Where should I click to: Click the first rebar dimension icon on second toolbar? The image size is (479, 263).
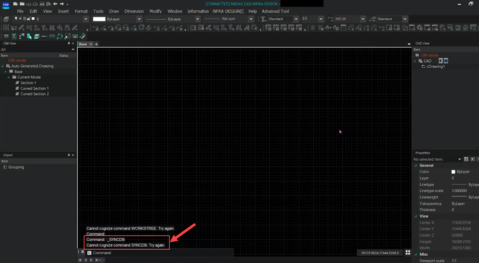(6, 28)
